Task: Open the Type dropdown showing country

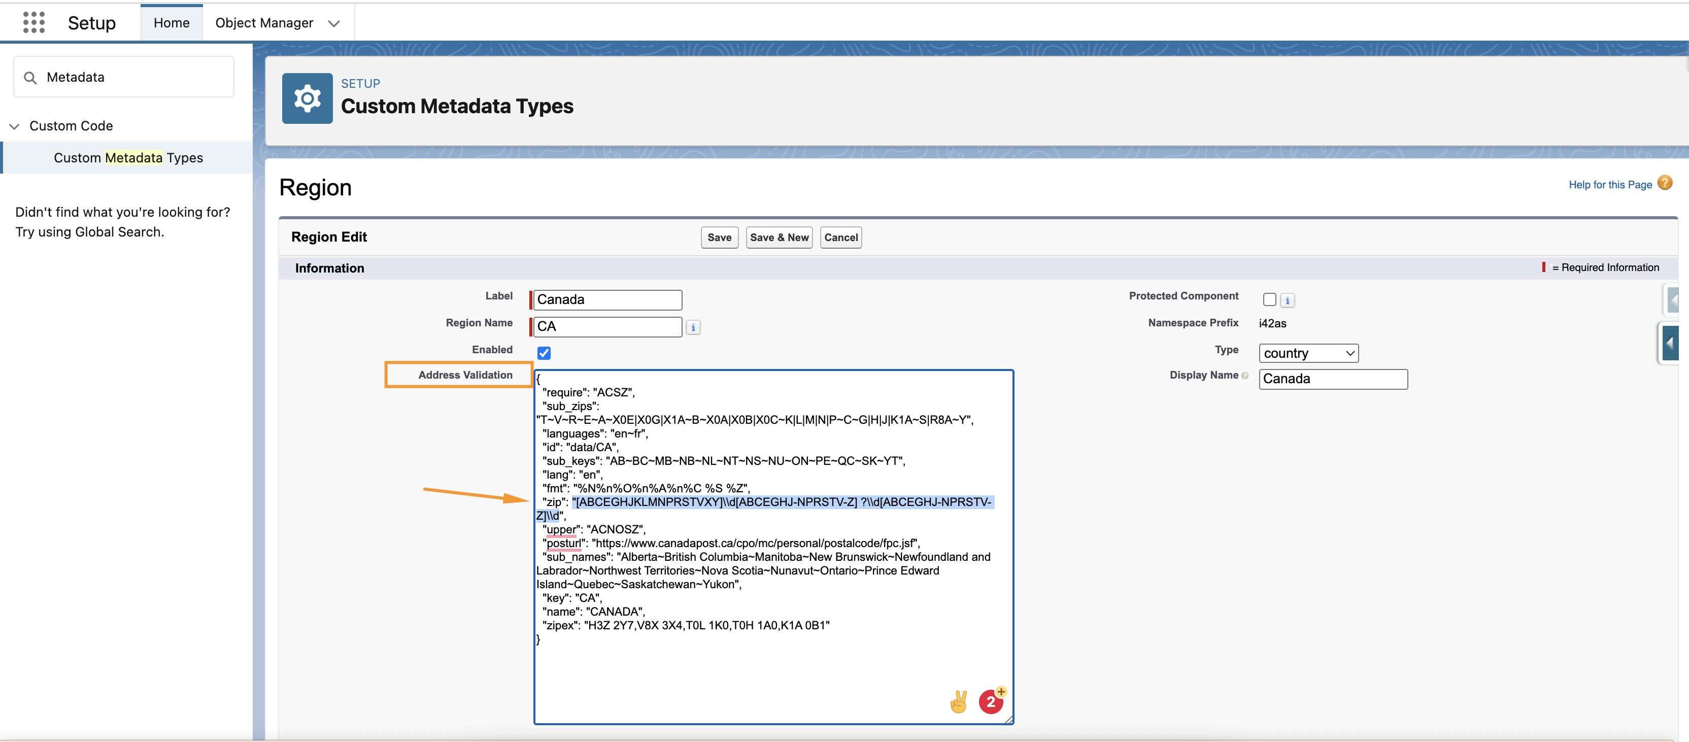Action: coord(1308,353)
